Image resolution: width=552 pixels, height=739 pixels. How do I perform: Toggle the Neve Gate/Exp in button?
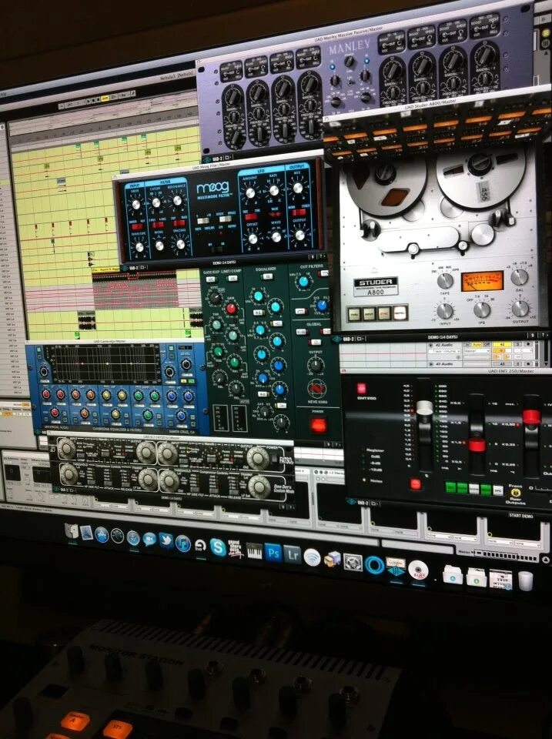point(211,279)
